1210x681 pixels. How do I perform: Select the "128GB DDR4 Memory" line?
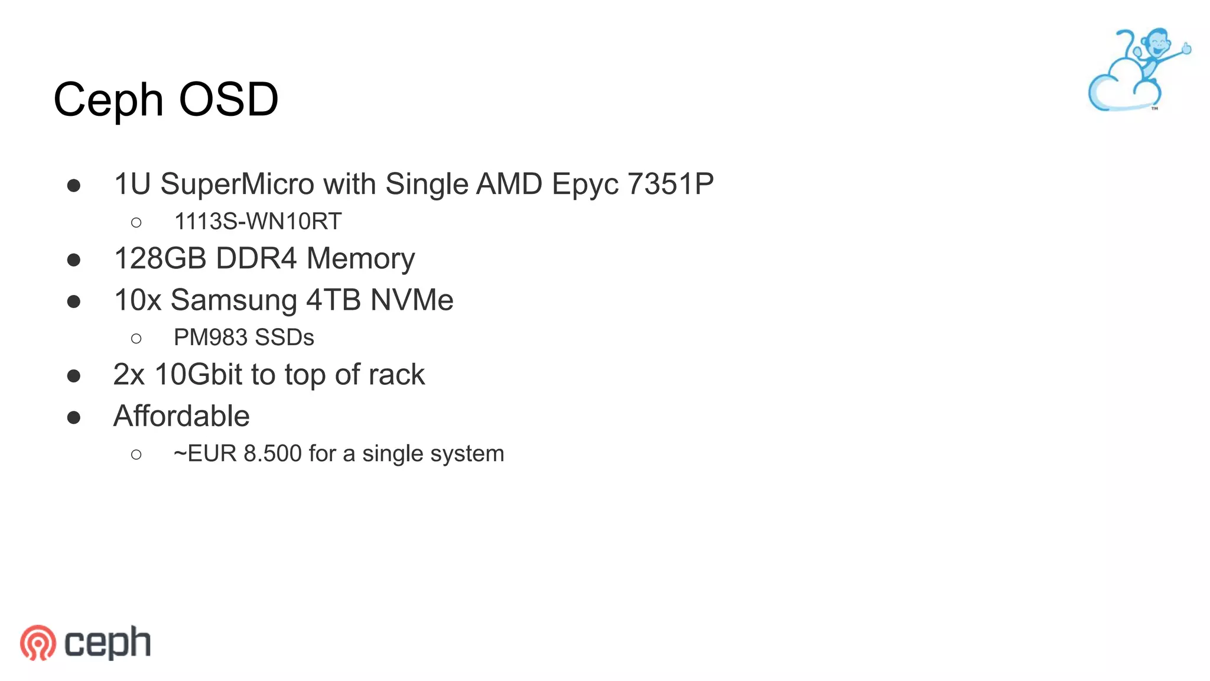pos(264,258)
